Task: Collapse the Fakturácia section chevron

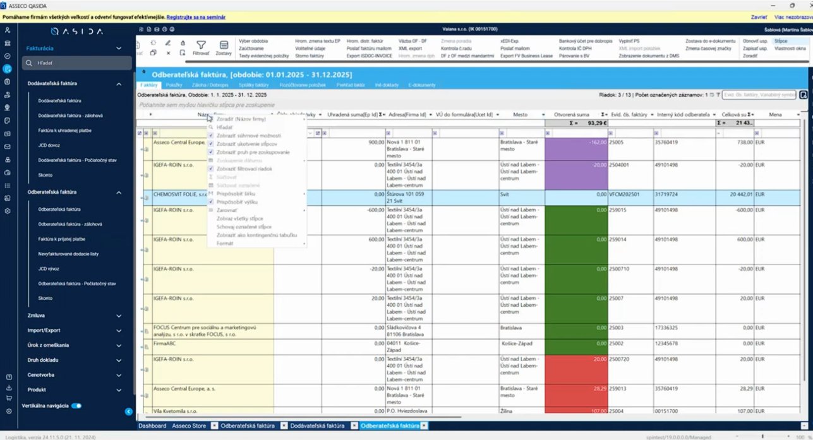Action: pyautogui.click(x=119, y=48)
